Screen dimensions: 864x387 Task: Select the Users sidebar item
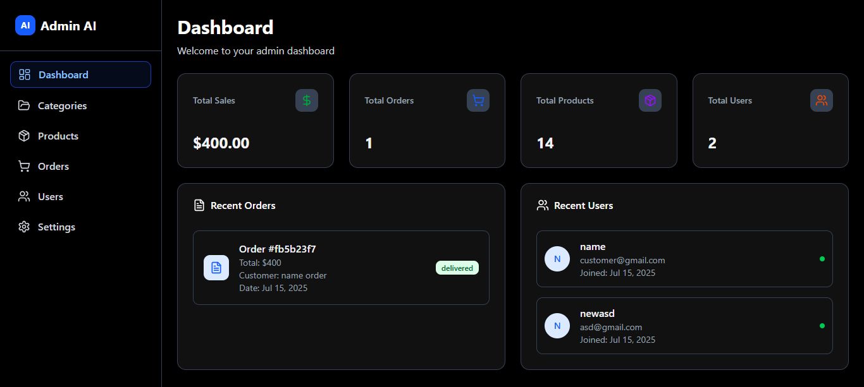click(50, 196)
